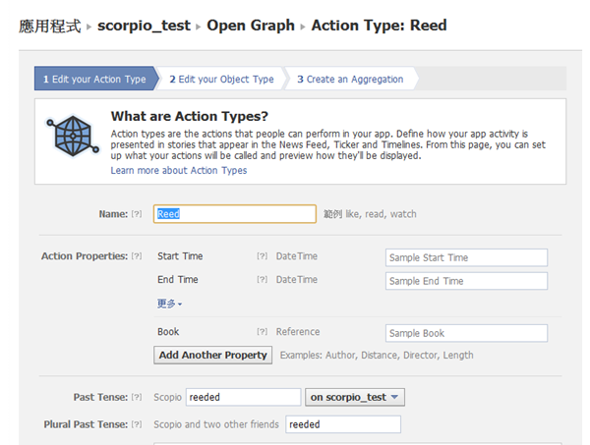Select the 'Edit your Action Type' step tab
This screenshot has height=445, width=590.
94,79
